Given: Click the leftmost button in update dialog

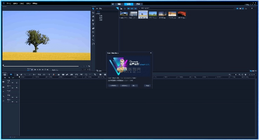Looking at the screenshot, I should 113,85.
